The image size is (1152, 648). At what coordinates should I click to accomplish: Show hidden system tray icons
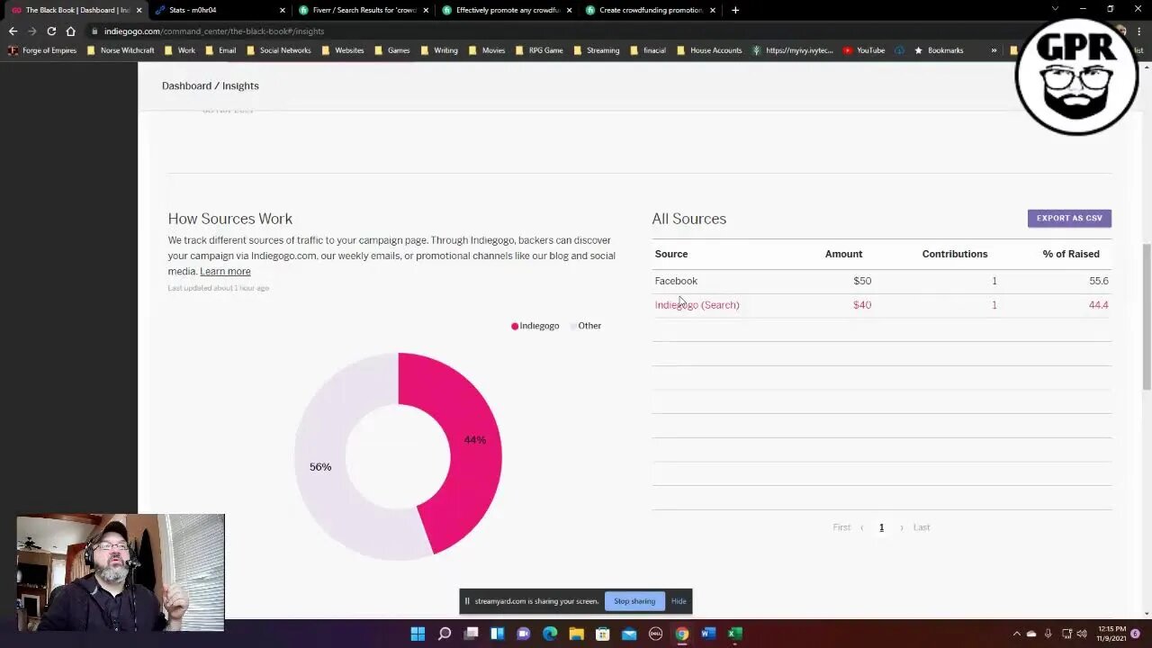click(1017, 634)
